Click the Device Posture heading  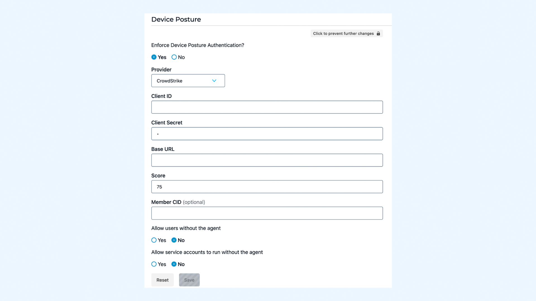coord(176,19)
